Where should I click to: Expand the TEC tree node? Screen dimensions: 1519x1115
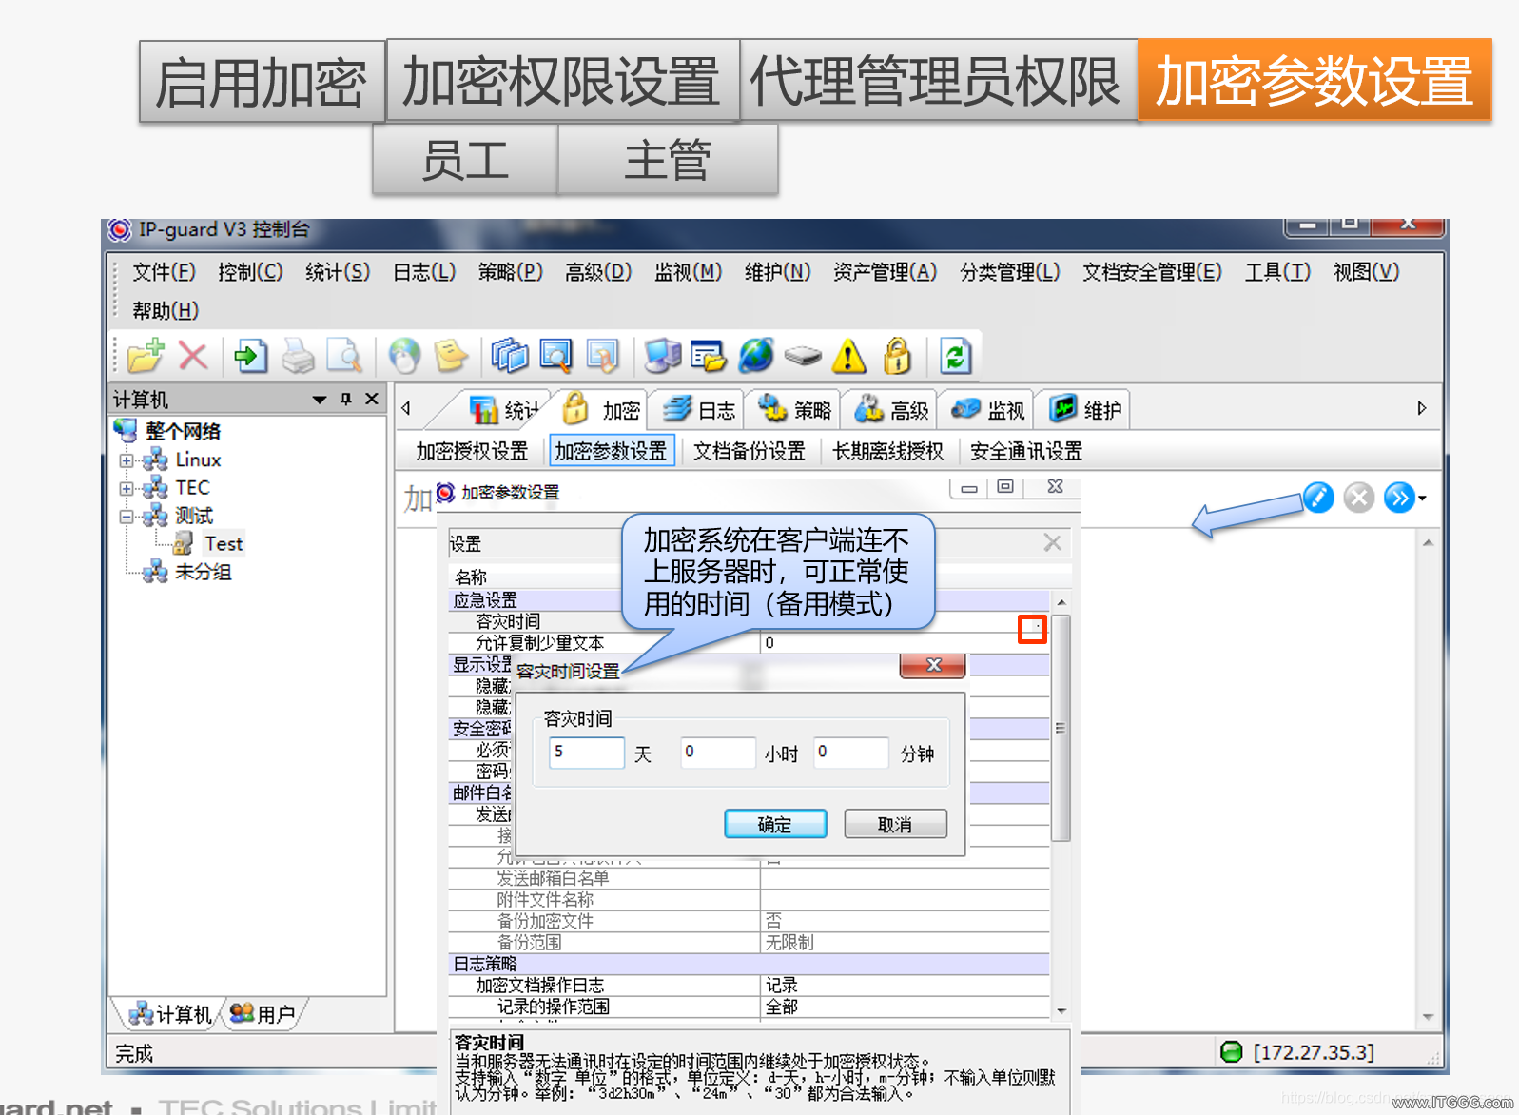[x=126, y=488]
